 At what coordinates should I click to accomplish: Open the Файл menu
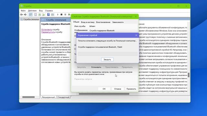pos(23,11)
